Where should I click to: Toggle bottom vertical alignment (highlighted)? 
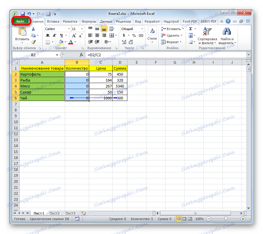click(x=104, y=29)
